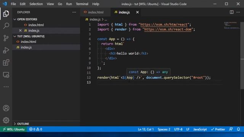Open Explorer views and more actions menu
244x137 pixels.
(74, 12)
